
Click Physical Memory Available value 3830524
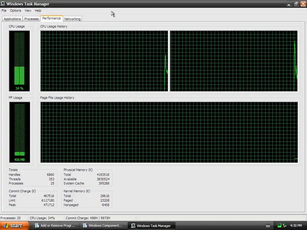(103, 179)
